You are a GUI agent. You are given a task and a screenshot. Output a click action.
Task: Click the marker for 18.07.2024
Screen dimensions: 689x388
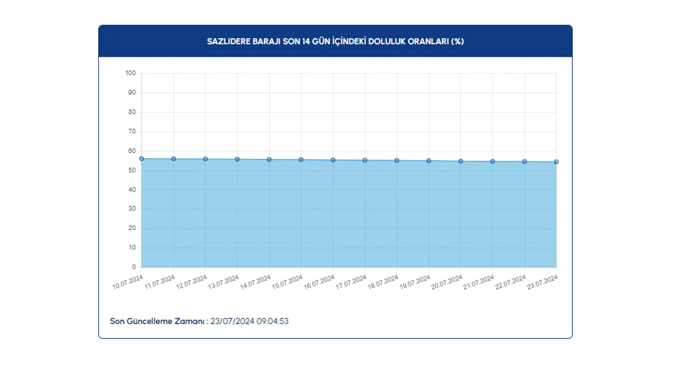pyautogui.click(x=397, y=160)
